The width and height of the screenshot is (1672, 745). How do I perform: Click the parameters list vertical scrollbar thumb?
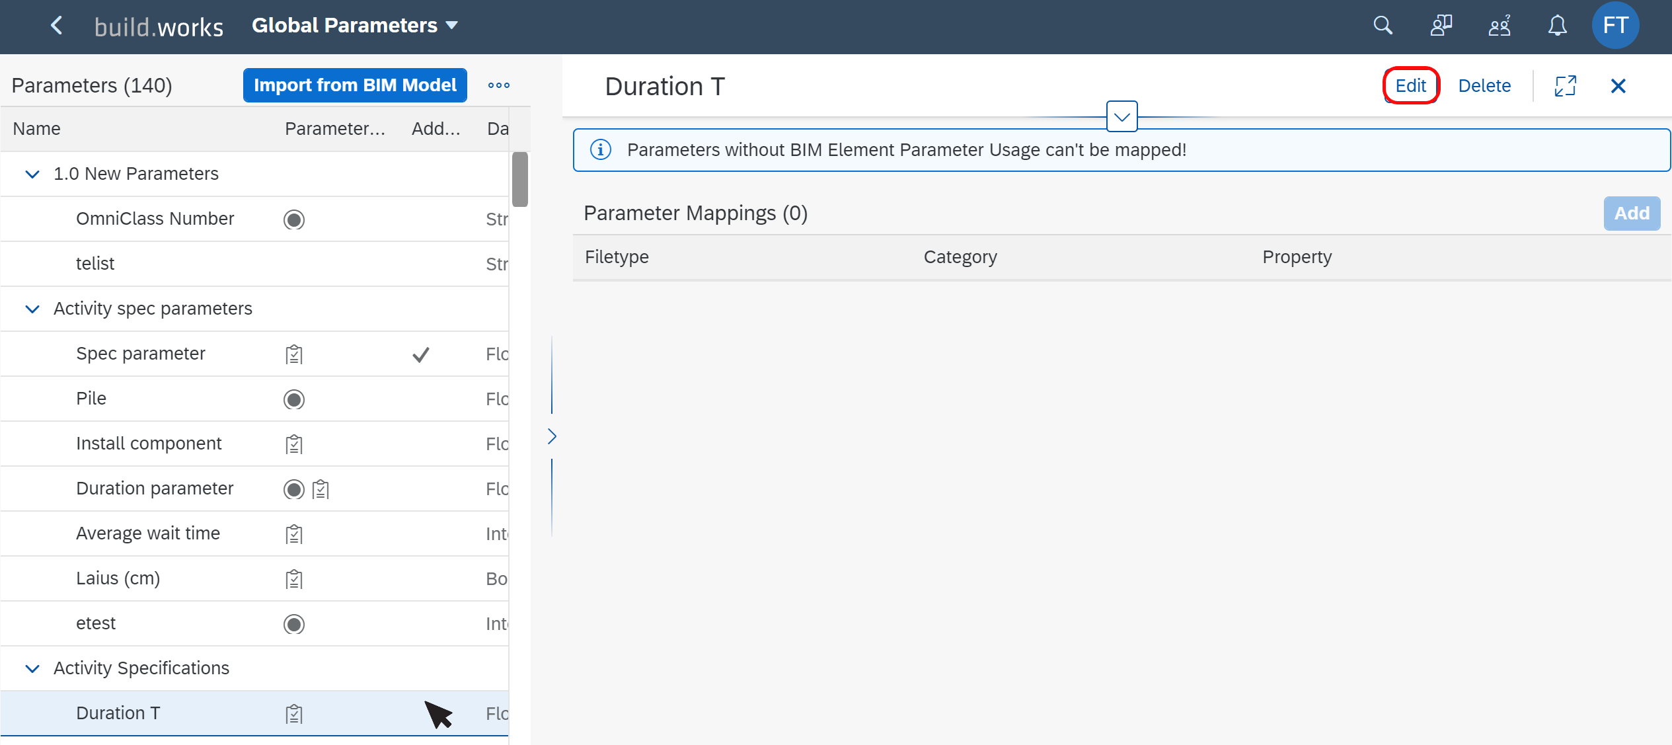520,179
